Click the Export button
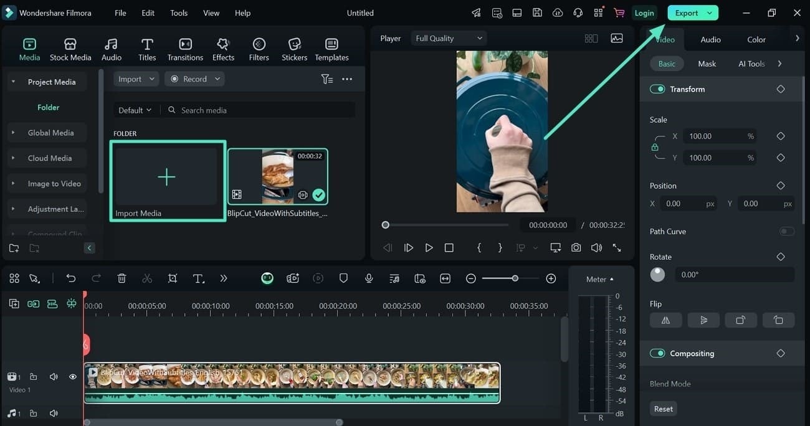 [686, 13]
